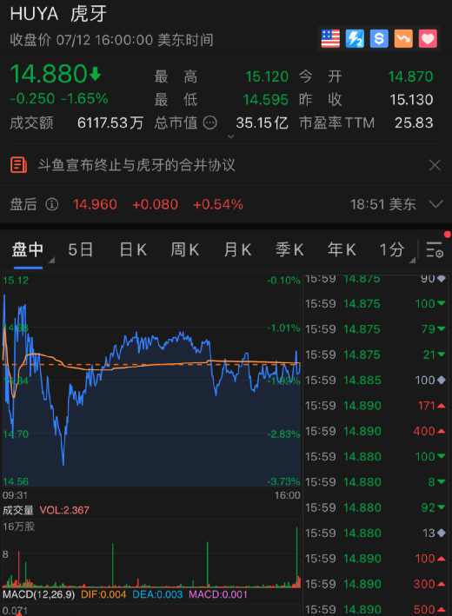This screenshot has width=452, height=616.
Task: Tap the 成交量 VOL:2.367 indicator label
Action: point(46,510)
